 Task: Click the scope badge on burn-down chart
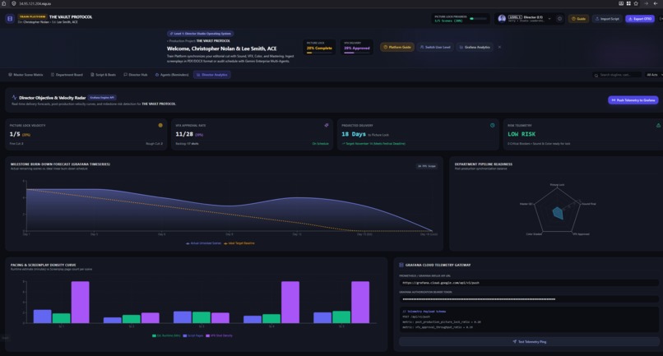tap(427, 166)
